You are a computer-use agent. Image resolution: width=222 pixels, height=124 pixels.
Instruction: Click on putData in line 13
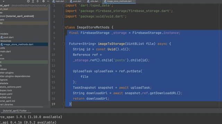click(133, 71)
